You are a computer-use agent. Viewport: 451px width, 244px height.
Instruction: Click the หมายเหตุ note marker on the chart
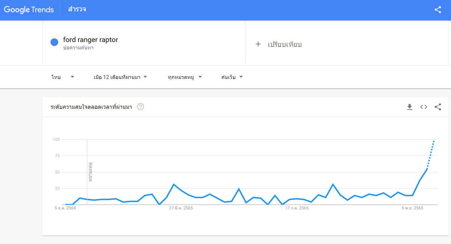pyautogui.click(x=90, y=172)
